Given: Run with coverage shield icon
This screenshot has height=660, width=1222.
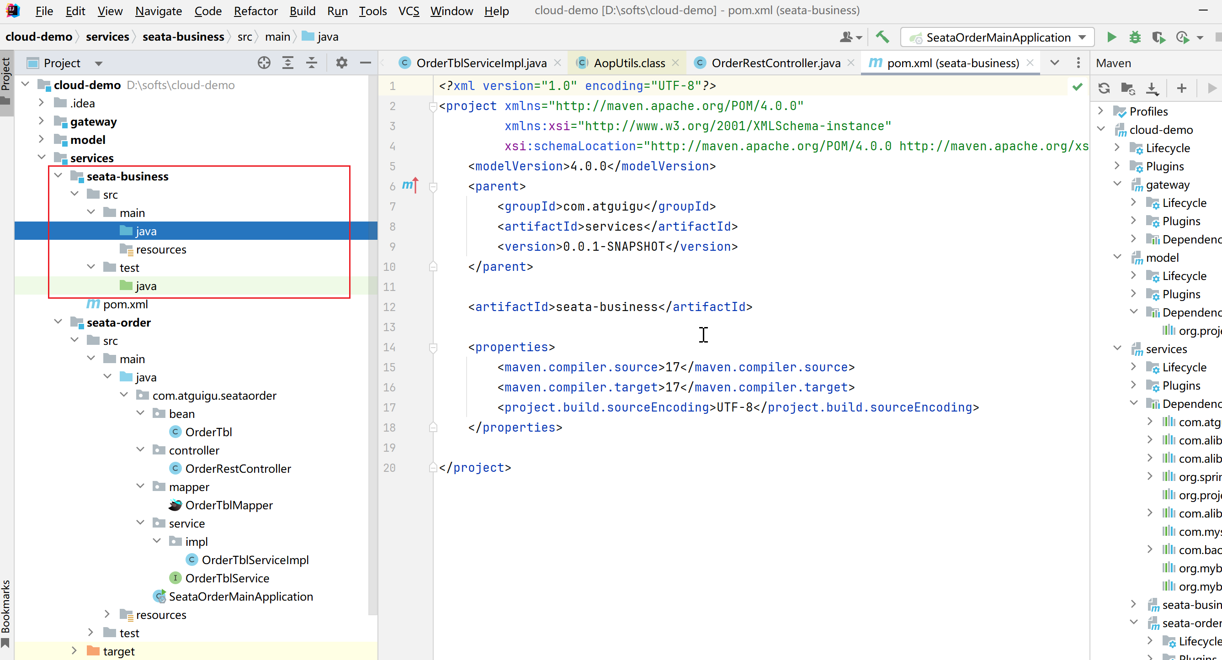Looking at the screenshot, I should pyautogui.click(x=1158, y=37).
